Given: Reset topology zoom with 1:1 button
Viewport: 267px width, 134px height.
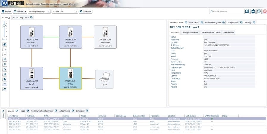Looking at the screenshot, I should [5, 50].
